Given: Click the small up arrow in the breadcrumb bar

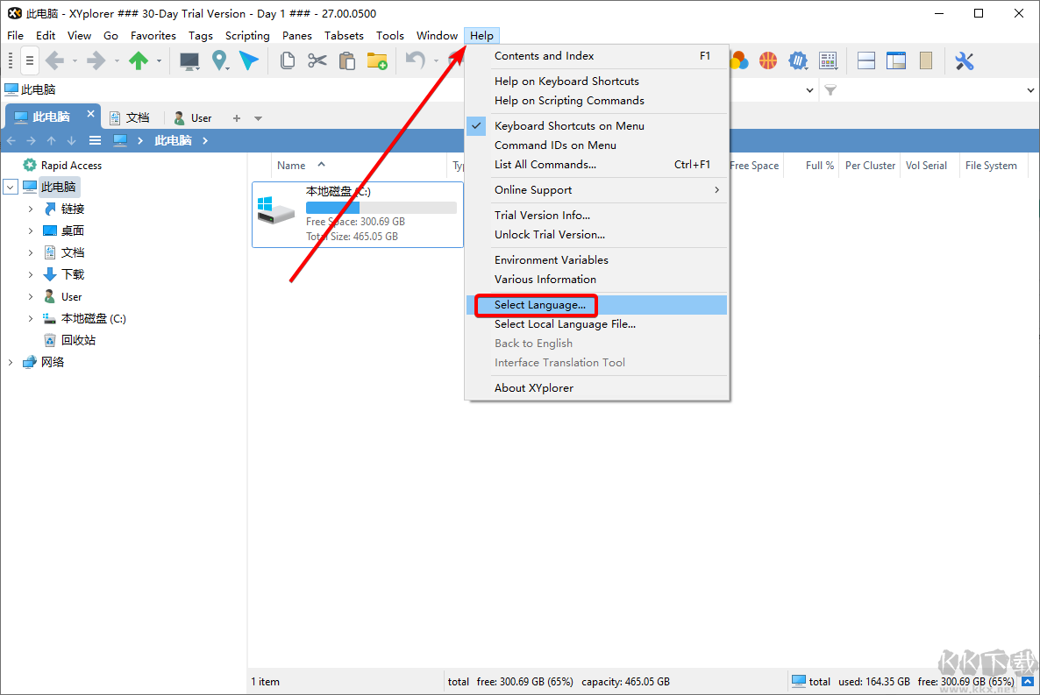Looking at the screenshot, I should [51, 140].
